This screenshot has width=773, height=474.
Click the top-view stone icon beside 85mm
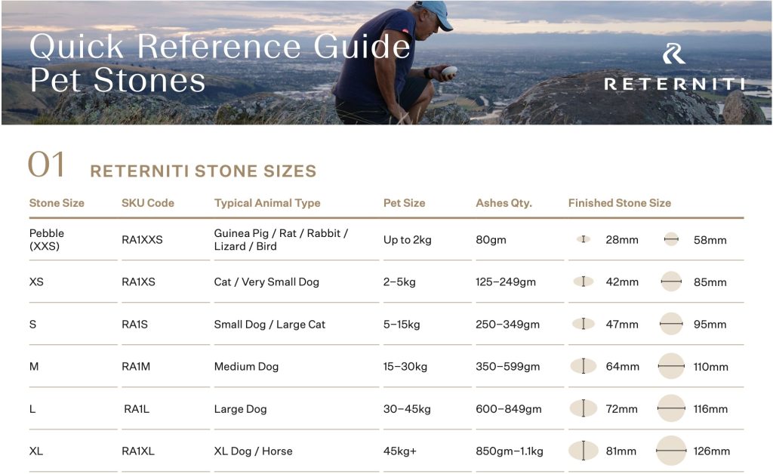tap(671, 282)
